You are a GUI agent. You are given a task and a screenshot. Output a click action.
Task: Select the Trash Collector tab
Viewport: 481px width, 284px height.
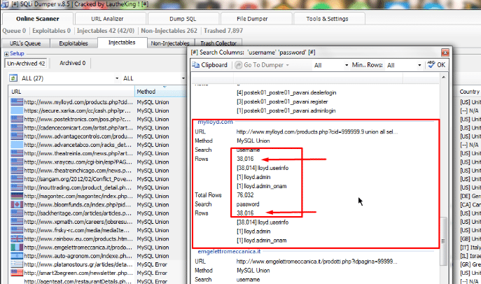click(x=218, y=43)
